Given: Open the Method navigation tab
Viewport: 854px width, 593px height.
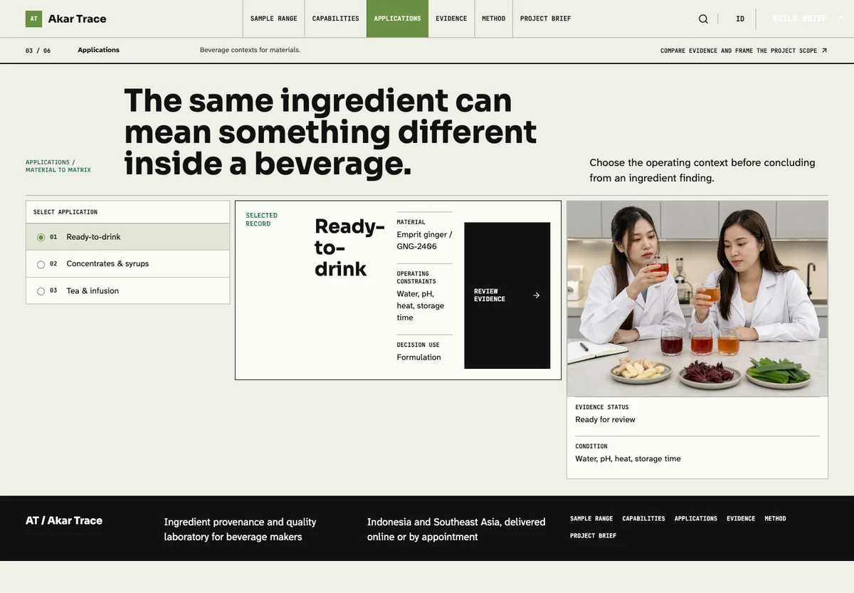Looking at the screenshot, I should click(x=493, y=19).
